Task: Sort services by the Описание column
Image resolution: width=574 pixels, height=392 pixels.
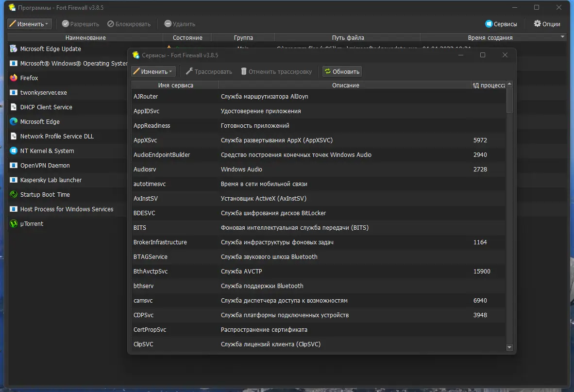Action: 345,85
